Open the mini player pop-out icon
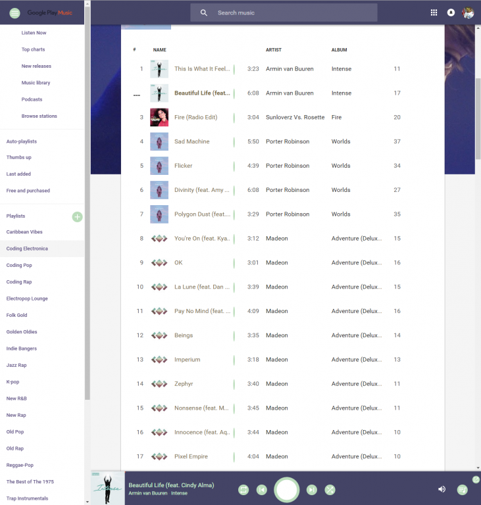The image size is (481, 505). click(476, 480)
